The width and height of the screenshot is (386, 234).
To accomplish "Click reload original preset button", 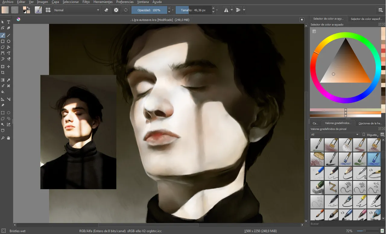I will (x=126, y=10).
